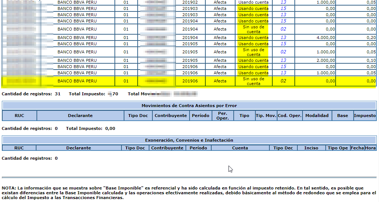Viewport: 379px width, 202px height.
Task: Select the 'Modalidad' column header
Action: click(x=317, y=116)
